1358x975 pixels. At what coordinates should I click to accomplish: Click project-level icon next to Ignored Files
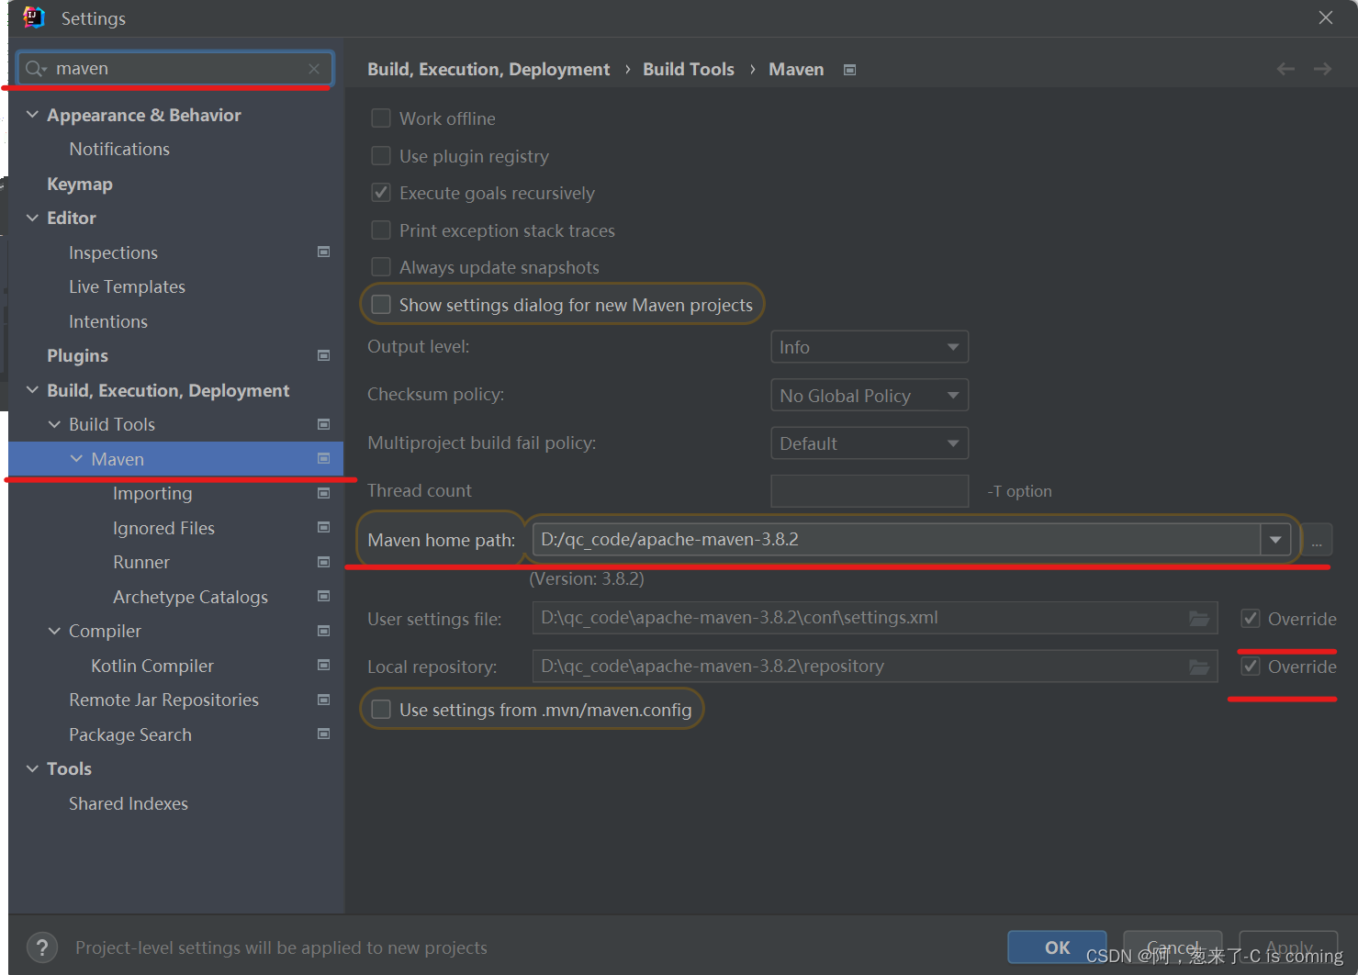(323, 527)
